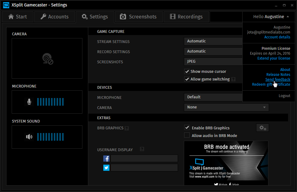
Task: Click the email jota@splitmedialabs.com text
Action: (269, 32)
